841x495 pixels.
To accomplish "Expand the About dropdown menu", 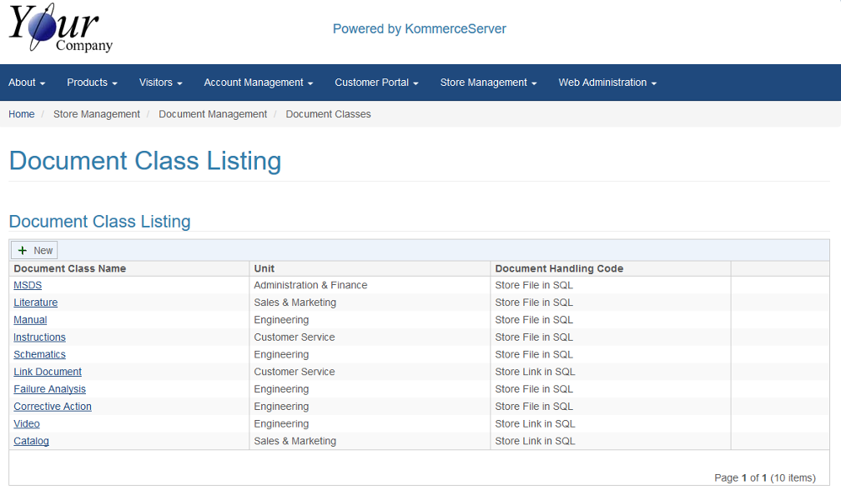I will point(27,82).
